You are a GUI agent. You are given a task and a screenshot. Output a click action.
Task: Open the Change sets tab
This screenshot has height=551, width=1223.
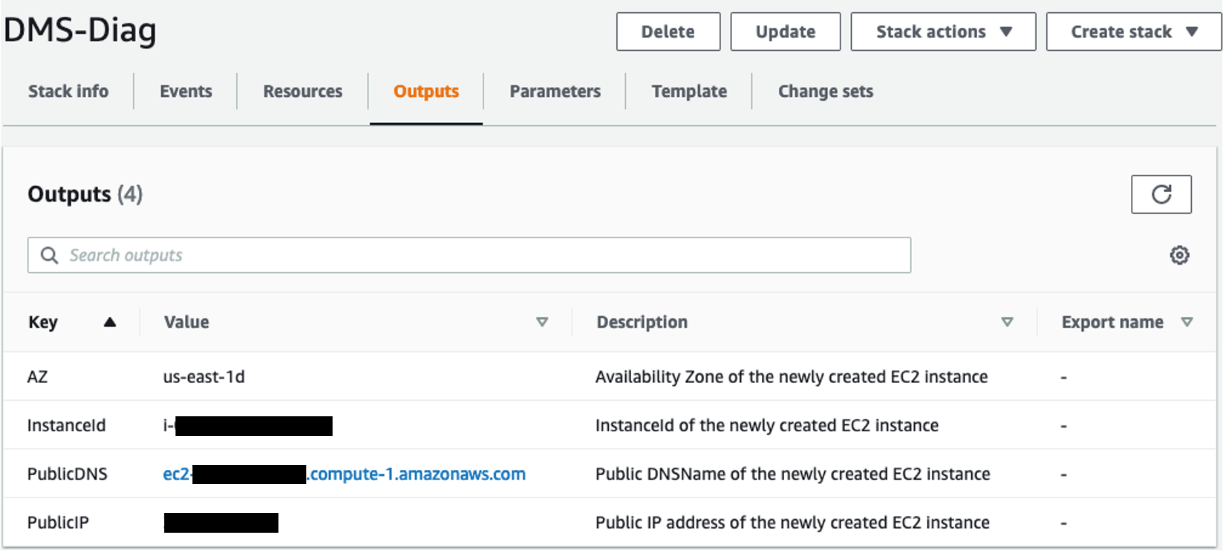[825, 91]
